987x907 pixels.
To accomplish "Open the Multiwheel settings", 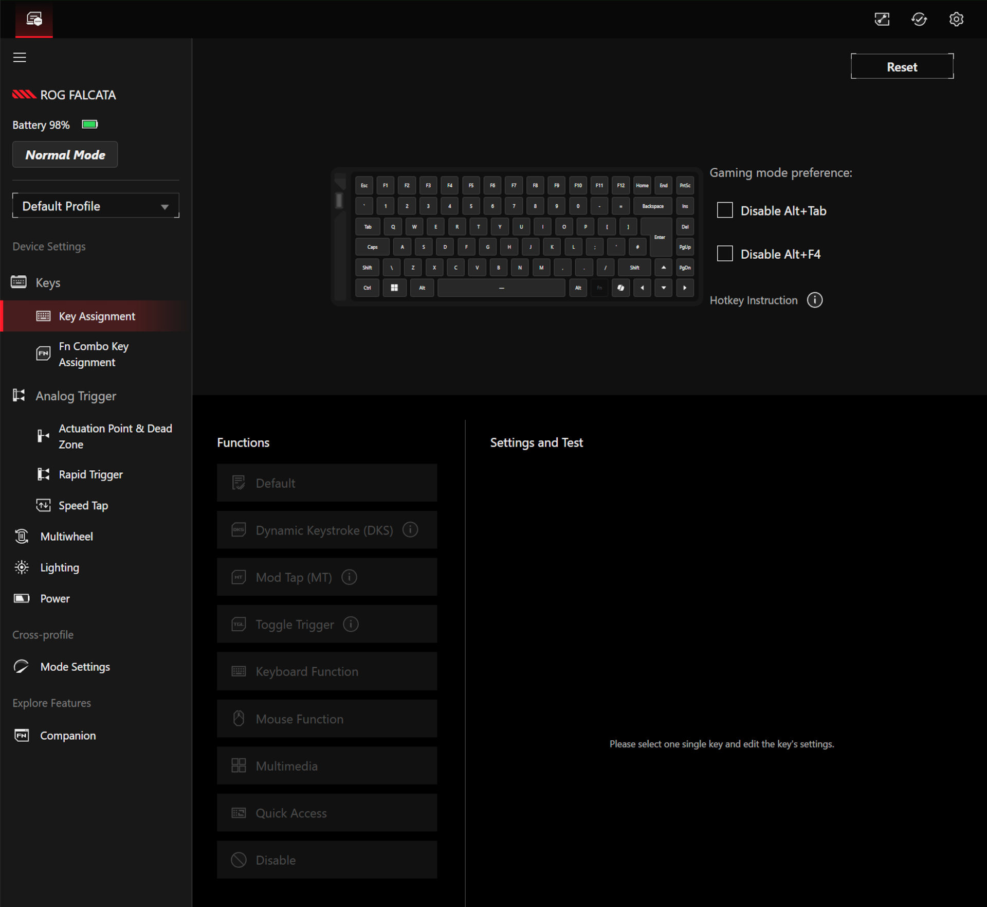I will [66, 536].
